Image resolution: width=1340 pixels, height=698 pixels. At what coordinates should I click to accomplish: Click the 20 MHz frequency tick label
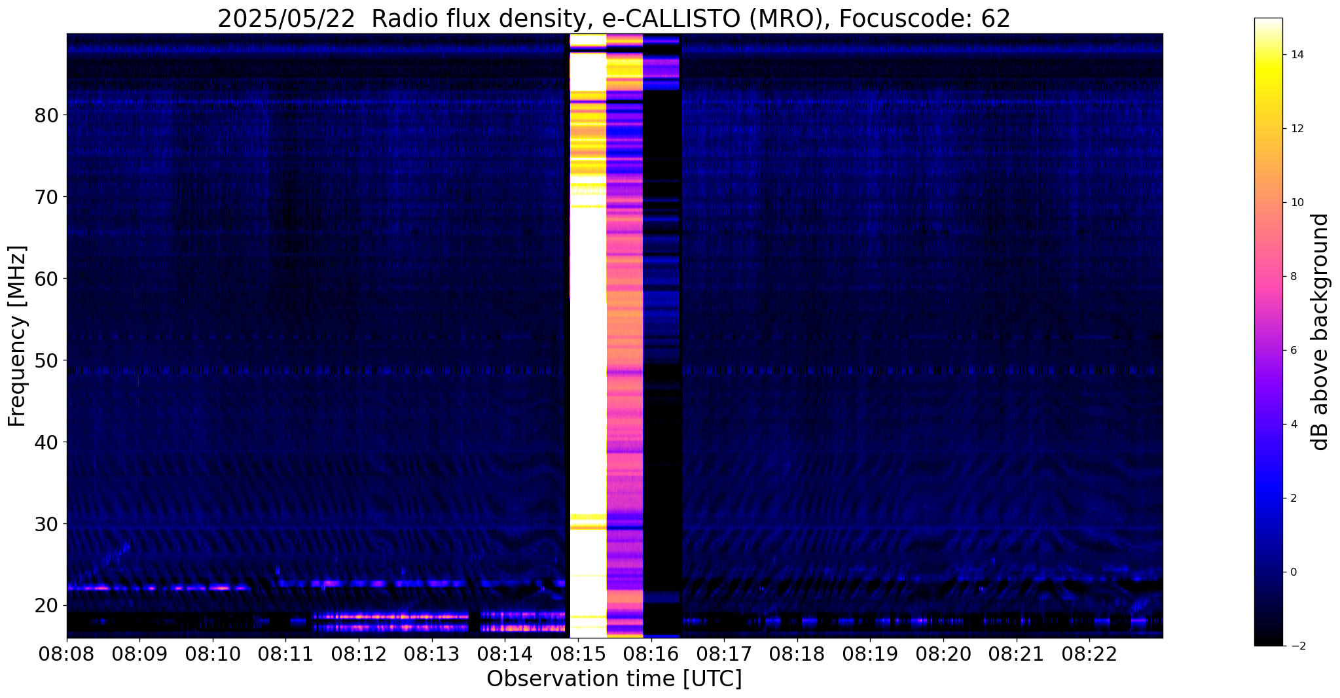click(x=46, y=606)
